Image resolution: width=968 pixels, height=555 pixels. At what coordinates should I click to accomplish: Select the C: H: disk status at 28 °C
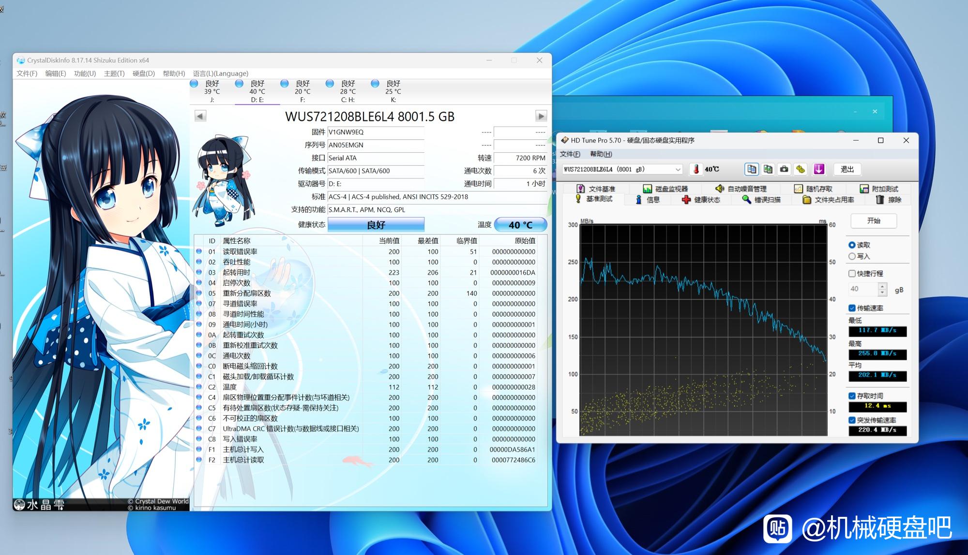tap(348, 91)
